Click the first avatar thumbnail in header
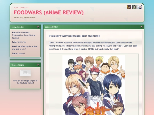154x115 pixels. 129,7
